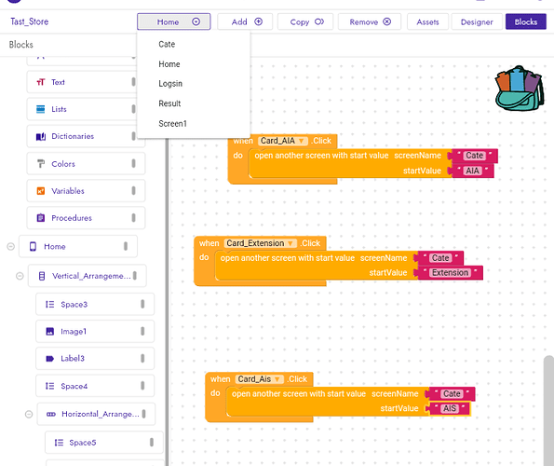Click the workspace vertical scrollbar

click(548, 410)
